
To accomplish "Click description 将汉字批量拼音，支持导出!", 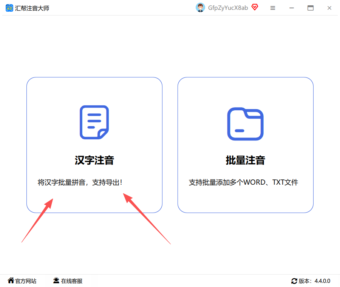I will (x=80, y=182).
